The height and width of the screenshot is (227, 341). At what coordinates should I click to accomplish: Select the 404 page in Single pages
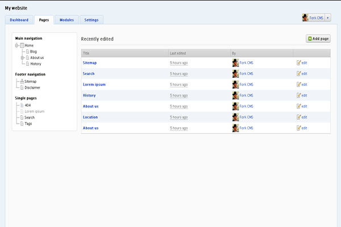[27, 105]
